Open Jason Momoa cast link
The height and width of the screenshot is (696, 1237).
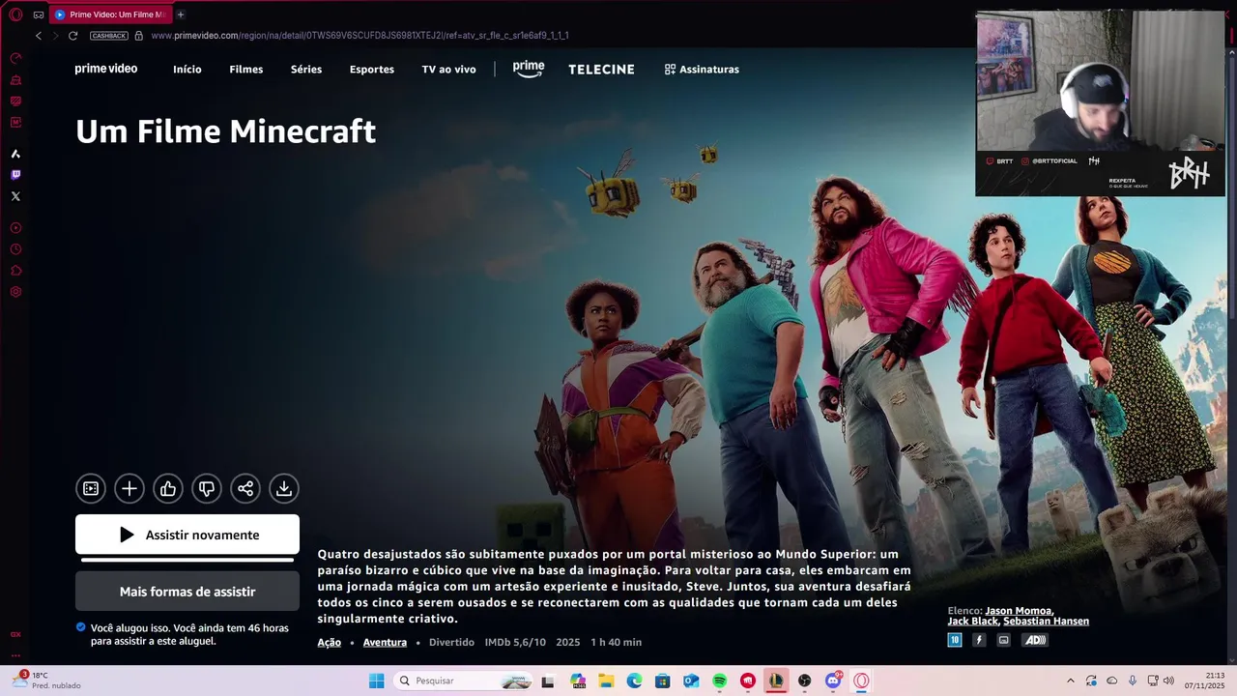point(1019,611)
